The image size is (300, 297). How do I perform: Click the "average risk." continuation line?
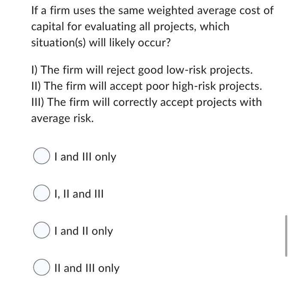point(63,118)
